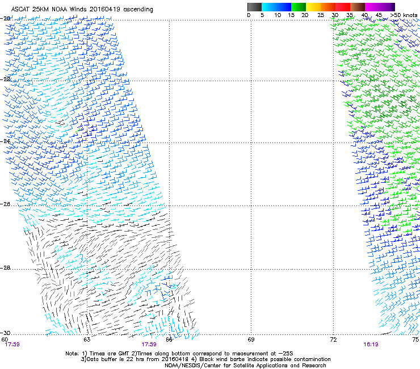Click the legend value '25'
Image resolution: width=420 pixels, height=369 pixels.
point(321,15)
